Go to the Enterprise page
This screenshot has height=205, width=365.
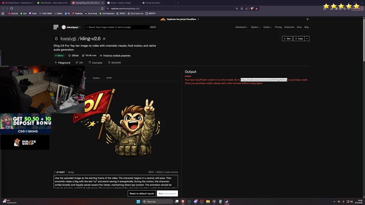pyautogui.click(x=289, y=27)
